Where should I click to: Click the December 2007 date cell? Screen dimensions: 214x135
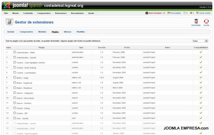119,113
